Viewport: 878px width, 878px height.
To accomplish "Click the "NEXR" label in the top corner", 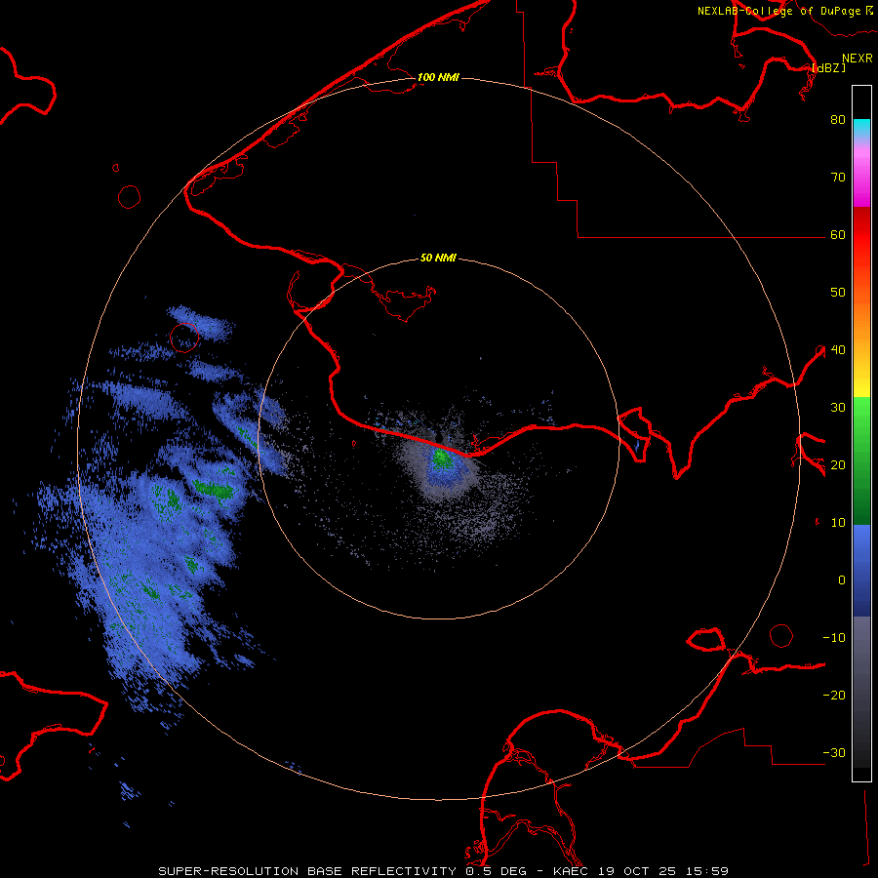I will click(x=857, y=59).
